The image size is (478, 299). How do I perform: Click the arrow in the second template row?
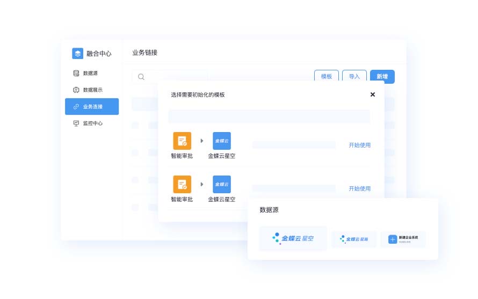pos(202,184)
